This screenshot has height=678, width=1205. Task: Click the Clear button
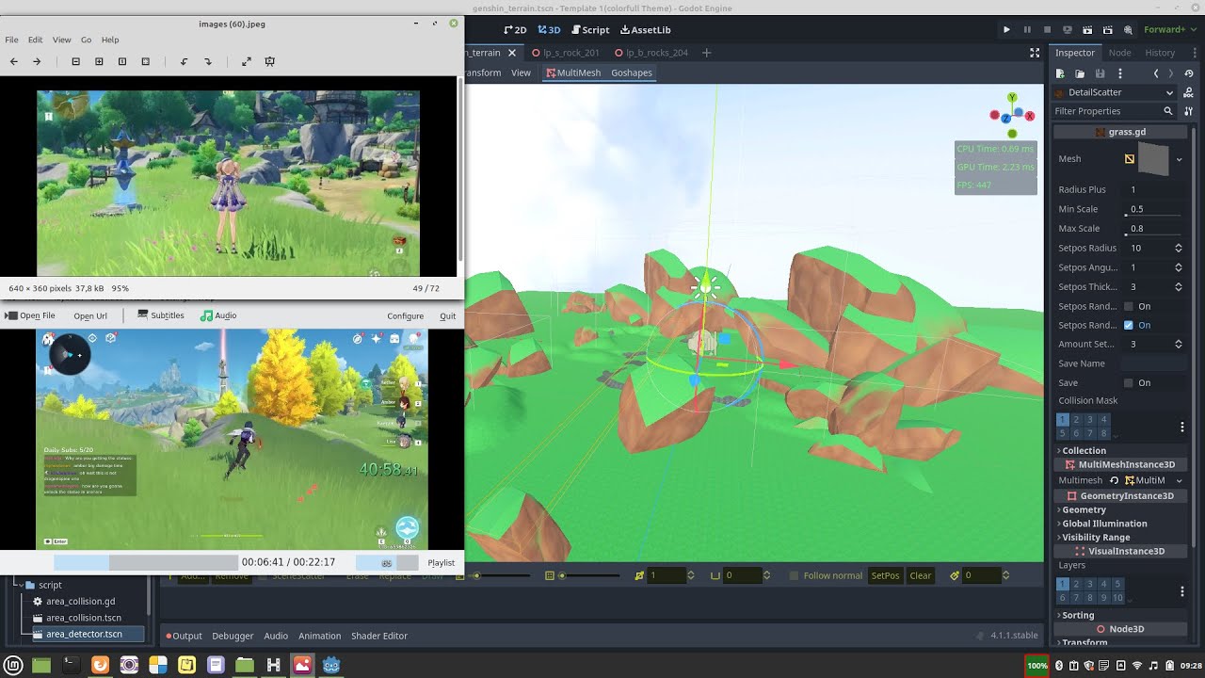(x=920, y=575)
